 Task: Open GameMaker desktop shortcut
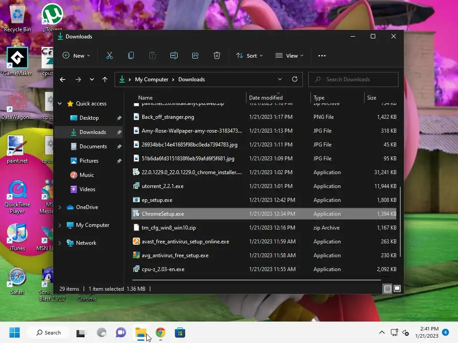coord(17,62)
